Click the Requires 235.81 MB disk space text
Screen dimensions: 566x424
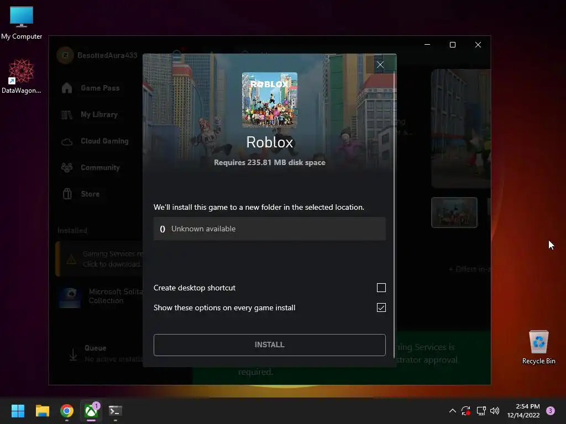pyautogui.click(x=270, y=163)
